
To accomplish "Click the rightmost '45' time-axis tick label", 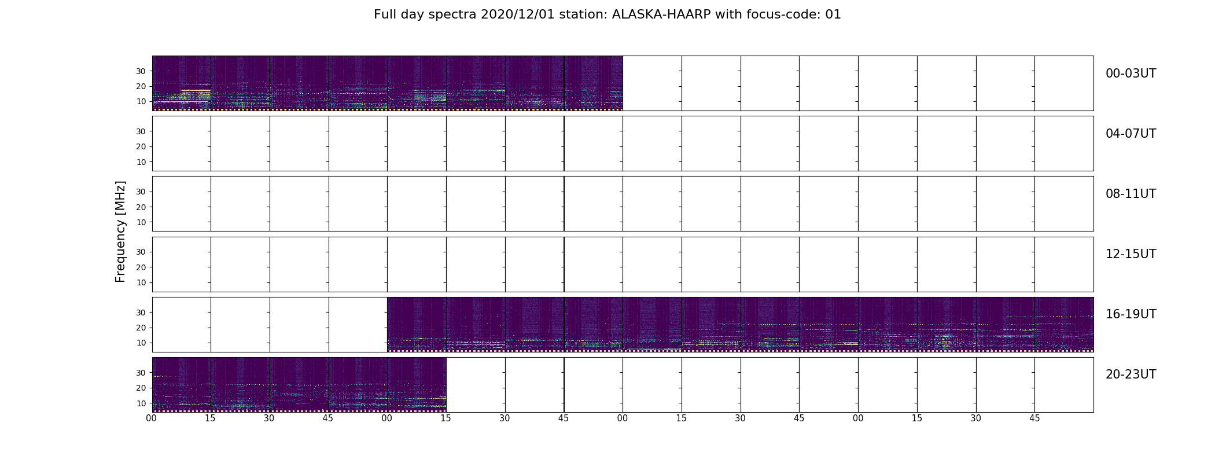I will click(1034, 418).
